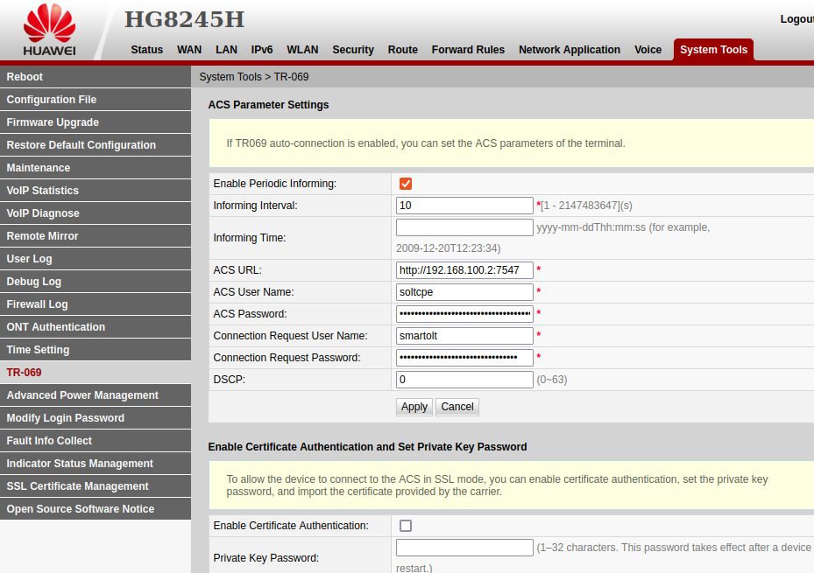
Task: Open Advanced Power Management
Action: point(96,395)
